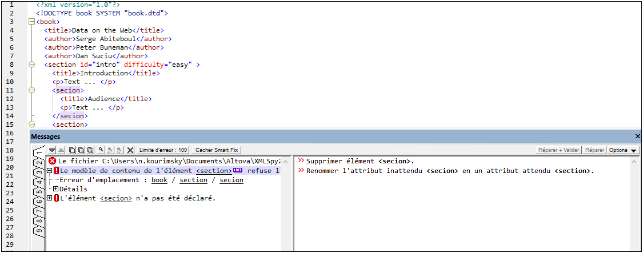This screenshot has height=253, width=643.
Task: Click the next message down-arrow icon
Action: (x=52, y=150)
